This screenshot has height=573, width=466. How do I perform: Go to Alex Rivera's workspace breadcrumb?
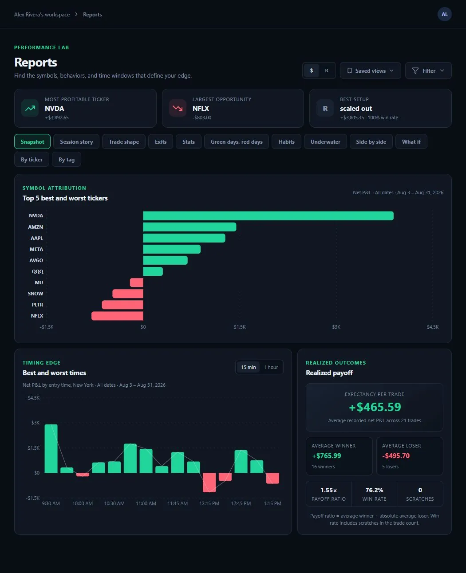42,15
